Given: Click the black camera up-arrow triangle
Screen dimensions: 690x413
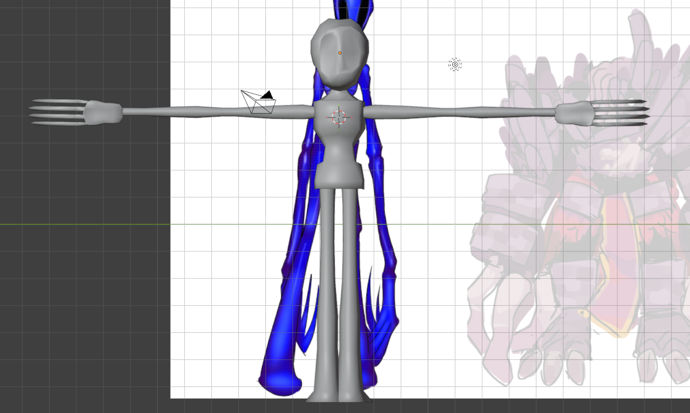Looking at the screenshot, I should 266,95.
